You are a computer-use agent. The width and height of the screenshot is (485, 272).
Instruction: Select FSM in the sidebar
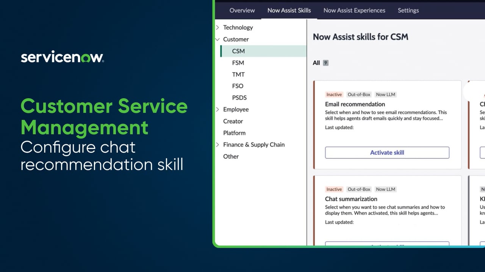238,63
